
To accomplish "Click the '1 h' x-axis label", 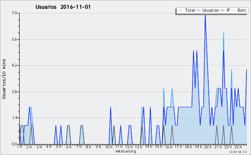I will (x=20, y=147).
